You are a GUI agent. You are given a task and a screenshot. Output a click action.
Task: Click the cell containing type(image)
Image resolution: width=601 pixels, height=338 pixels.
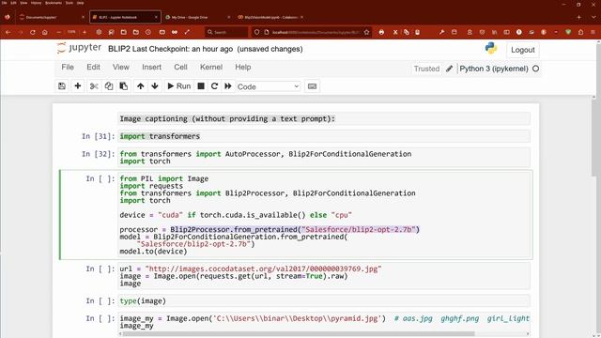click(324, 301)
